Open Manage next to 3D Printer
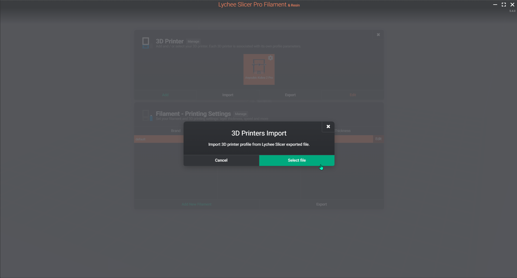 193,41
